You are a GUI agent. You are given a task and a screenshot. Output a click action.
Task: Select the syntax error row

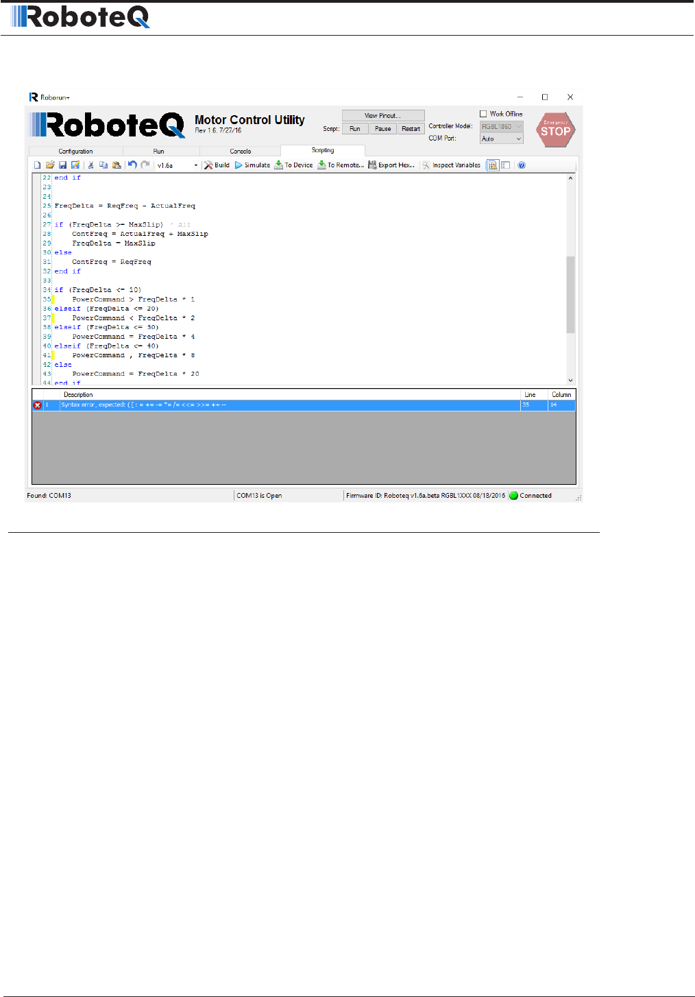point(303,405)
